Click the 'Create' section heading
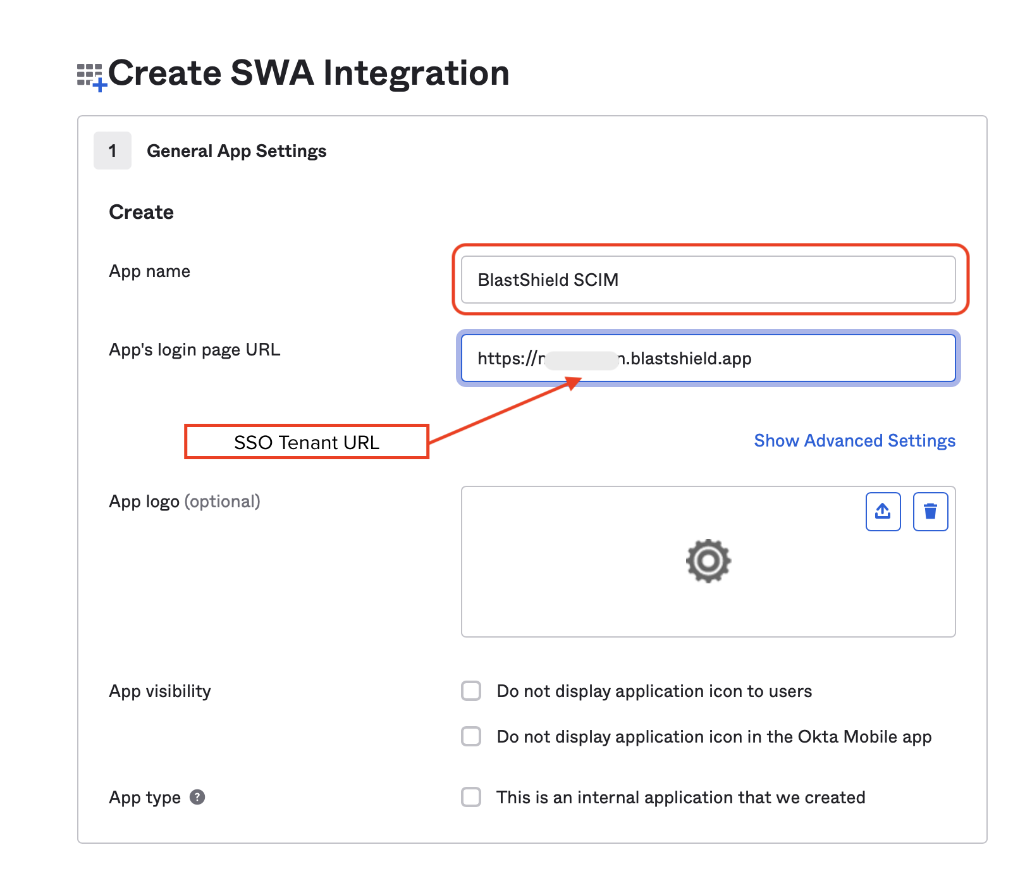The image size is (1013, 883). point(141,212)
